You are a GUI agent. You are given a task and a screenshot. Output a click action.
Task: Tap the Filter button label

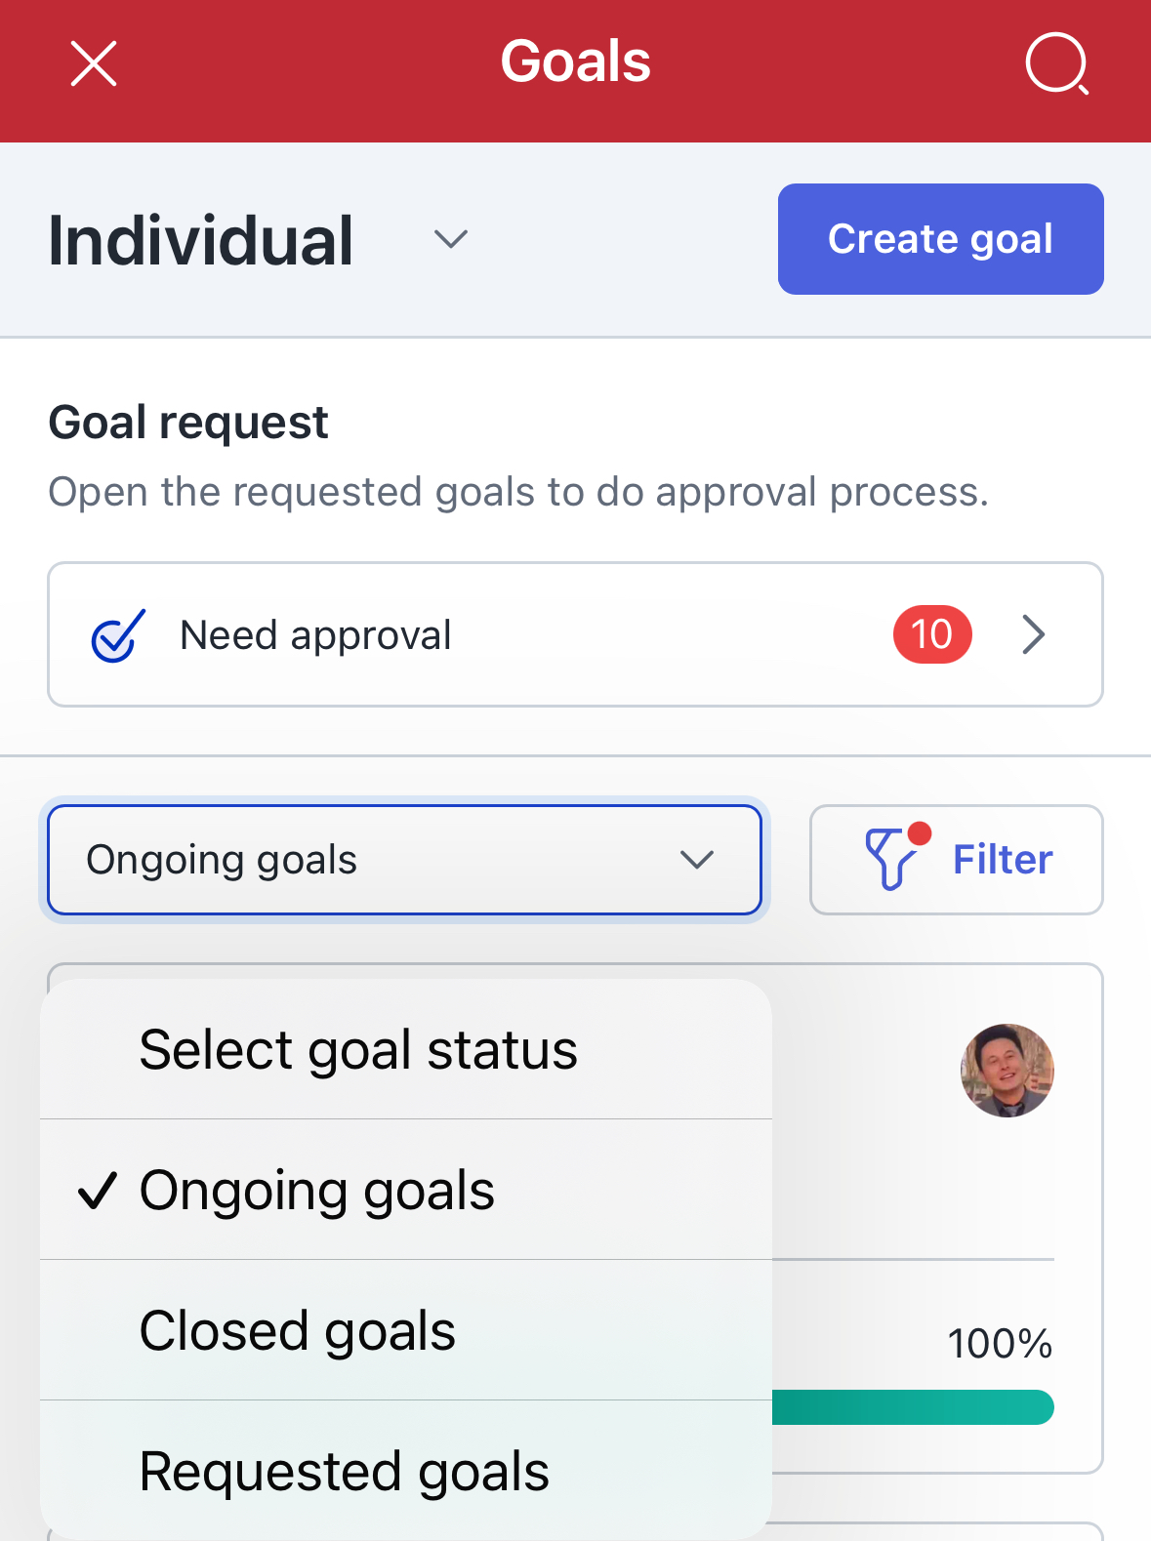[1003, 860]
